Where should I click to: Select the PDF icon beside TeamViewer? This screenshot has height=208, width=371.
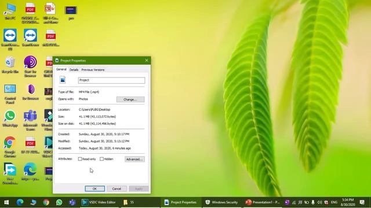pyautogui.click(x=50, y=38)
